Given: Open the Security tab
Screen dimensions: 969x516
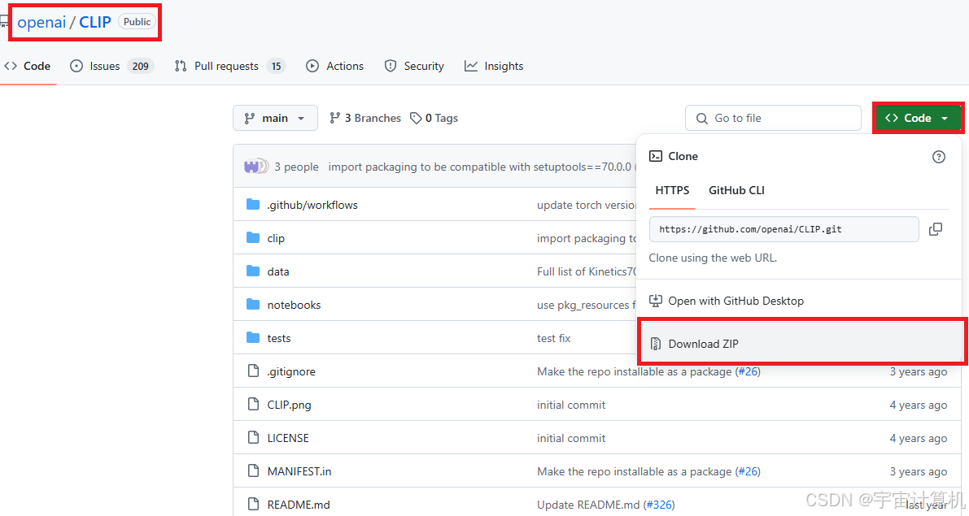Looking at the screenshot, I should tap(414, 66).
